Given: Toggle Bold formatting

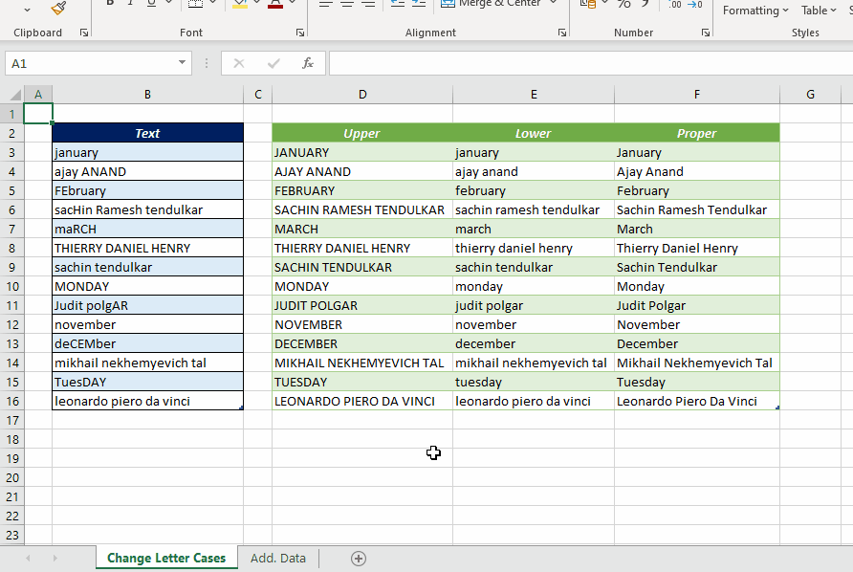Looking at the screenshot, I should pos(110,3).
